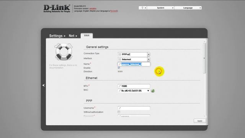
Task: Select the WAN tab
Action: point(87,36)
